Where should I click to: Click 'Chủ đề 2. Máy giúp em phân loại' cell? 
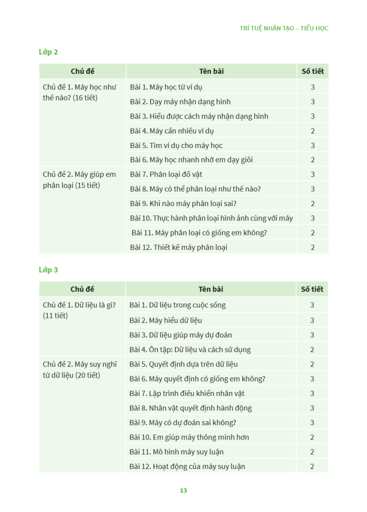click(79, 179)
